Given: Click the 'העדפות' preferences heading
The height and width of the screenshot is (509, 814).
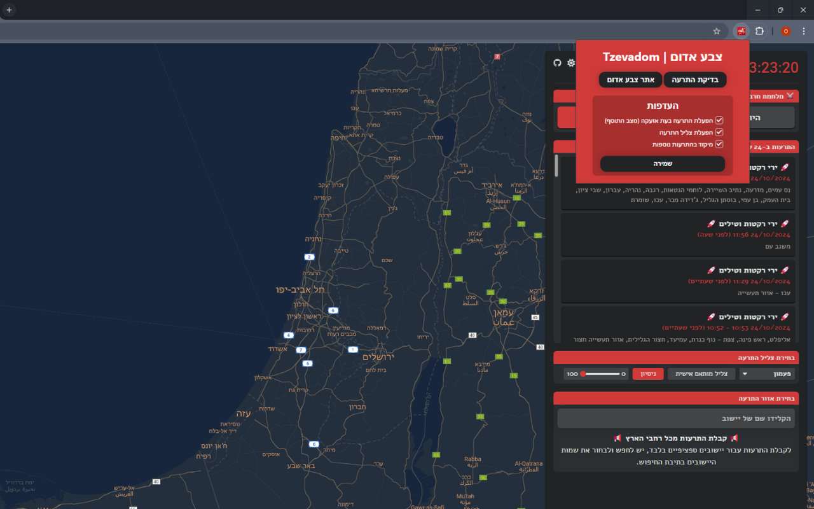Looking at the screenshot, I should click(x=663, y=106).
